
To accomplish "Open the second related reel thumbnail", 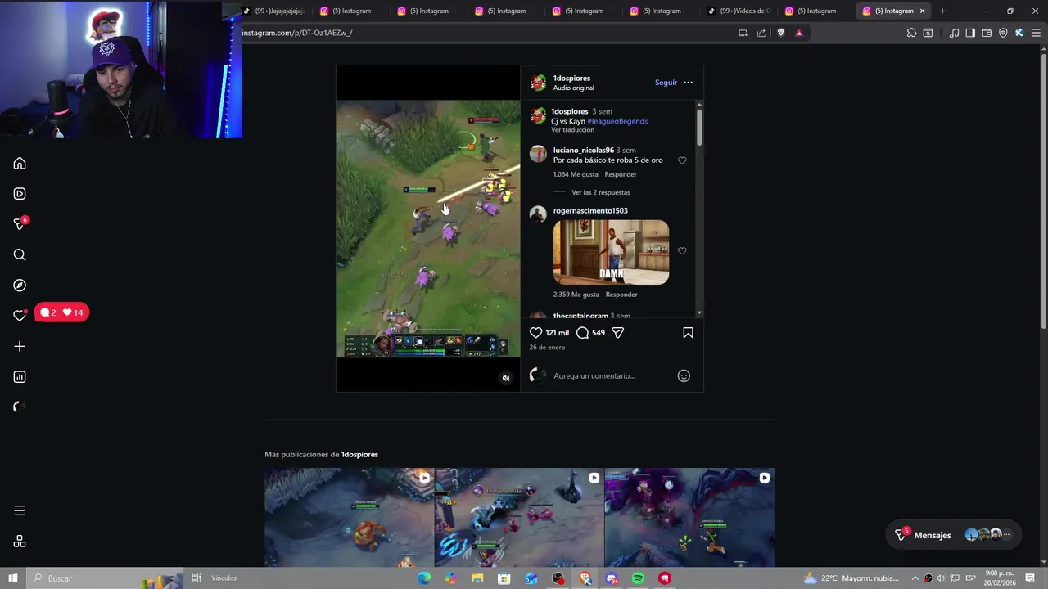I will 519,517.
